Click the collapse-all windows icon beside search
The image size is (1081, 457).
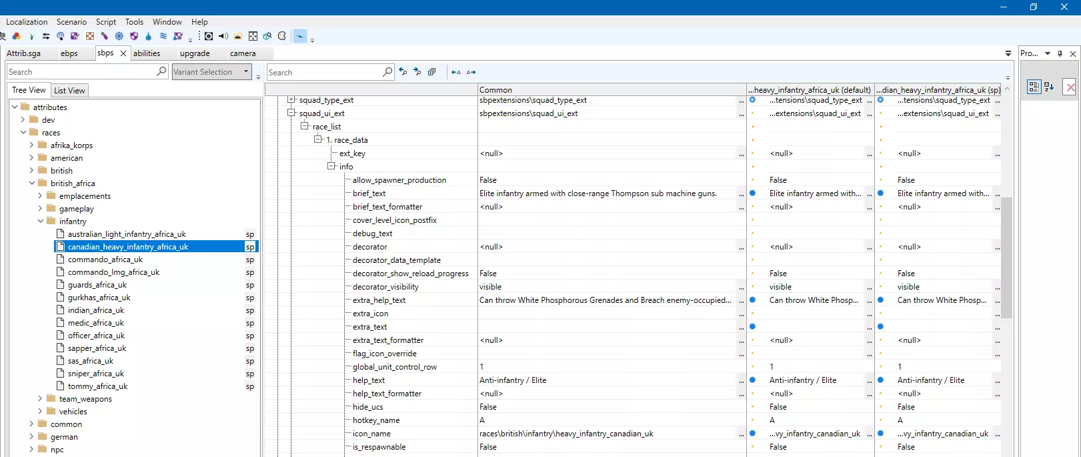coord(431,72)
